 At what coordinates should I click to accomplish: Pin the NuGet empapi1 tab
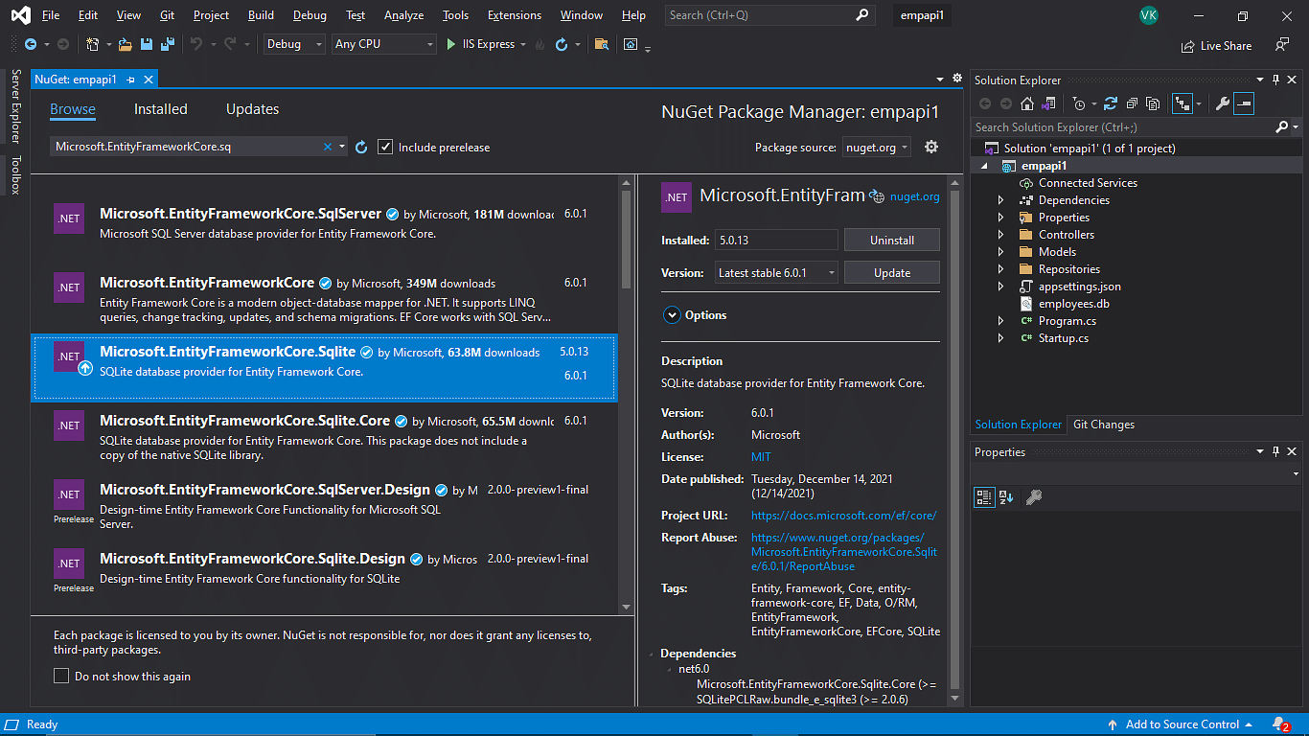131,80
